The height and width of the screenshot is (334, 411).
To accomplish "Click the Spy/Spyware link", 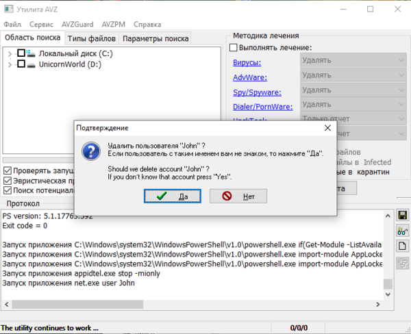I will click(x=257, y=92).
